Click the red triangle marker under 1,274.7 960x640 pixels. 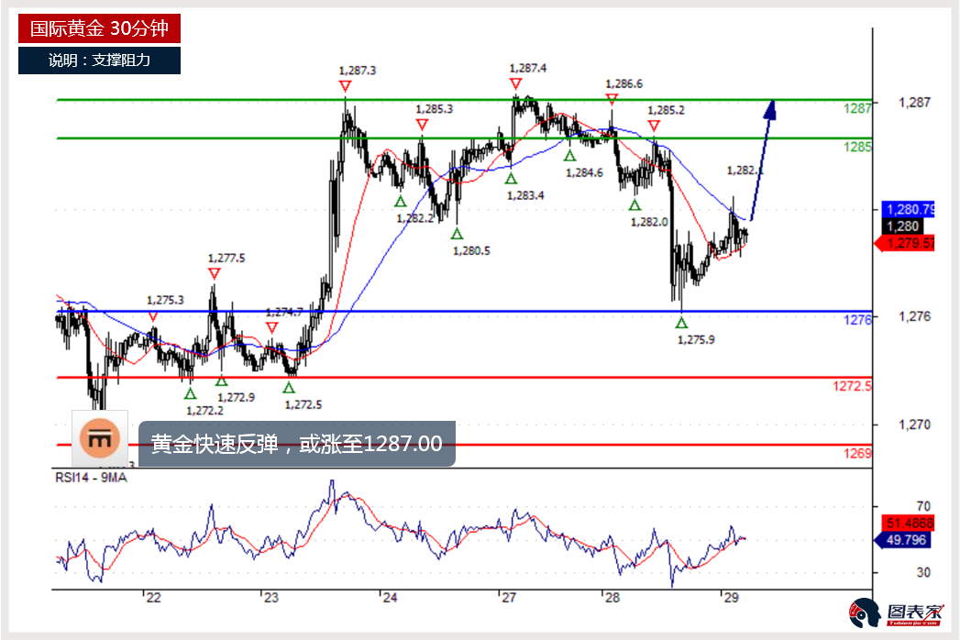point(271,328)
